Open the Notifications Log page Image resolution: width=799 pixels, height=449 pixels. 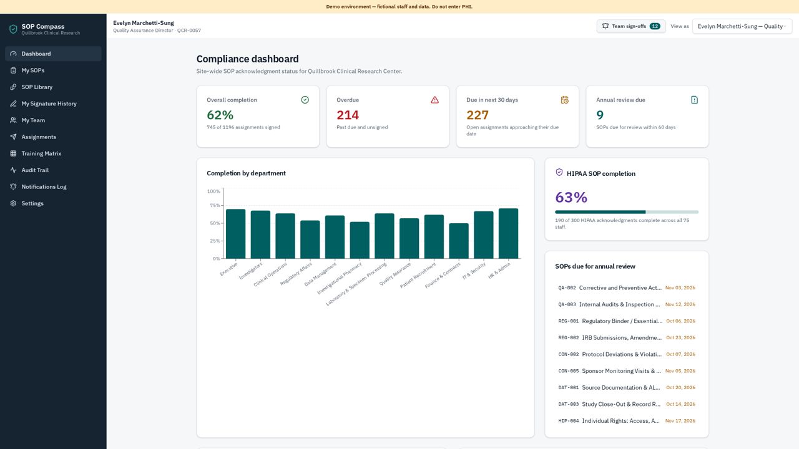(53, 187)
